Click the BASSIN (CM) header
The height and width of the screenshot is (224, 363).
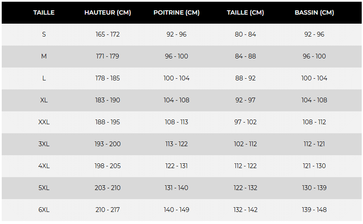pyautogui.click(x=314, y=12)
